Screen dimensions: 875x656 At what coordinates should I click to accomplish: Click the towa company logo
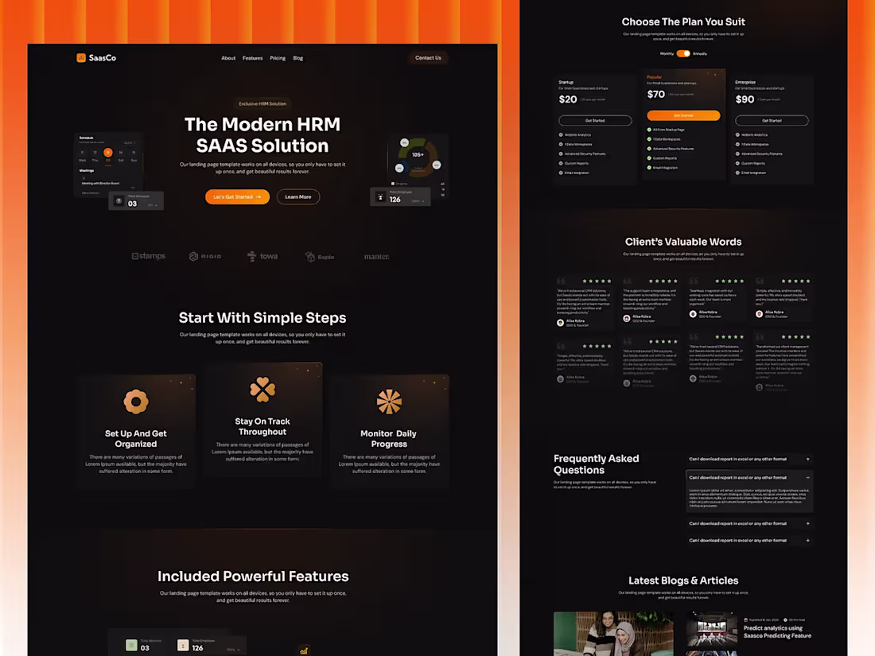click(262, 256)
